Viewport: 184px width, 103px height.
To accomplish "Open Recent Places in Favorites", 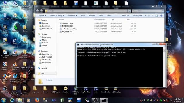I will [46, 29].
